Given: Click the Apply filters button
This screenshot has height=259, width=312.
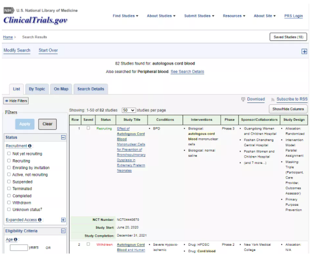Looking at the screenshot, I should tap(25, 124).
